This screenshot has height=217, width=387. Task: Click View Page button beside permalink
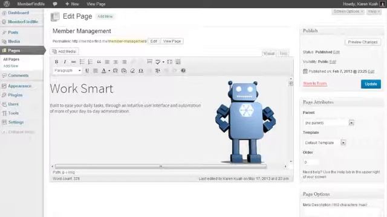(172, 42)
